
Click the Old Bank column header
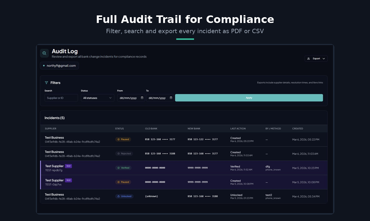tap(151, 129)
